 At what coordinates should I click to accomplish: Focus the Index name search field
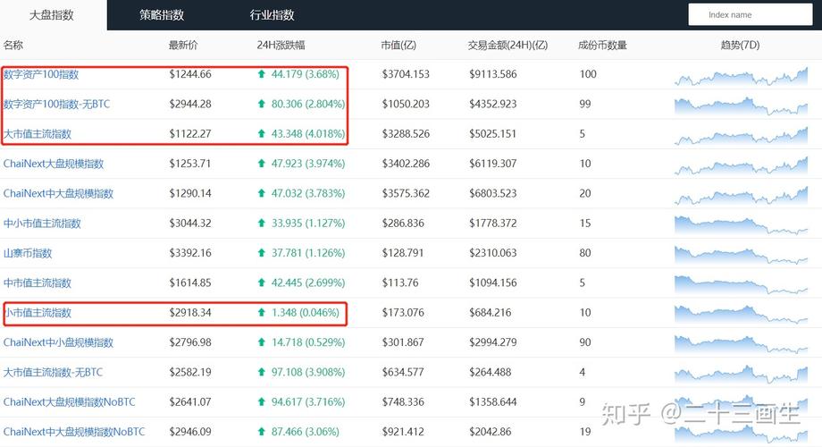tap(751, 14)
